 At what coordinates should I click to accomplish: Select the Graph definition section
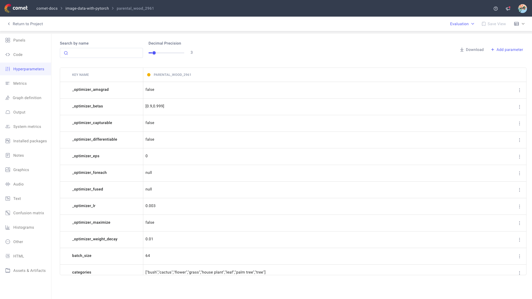(27, 98)
